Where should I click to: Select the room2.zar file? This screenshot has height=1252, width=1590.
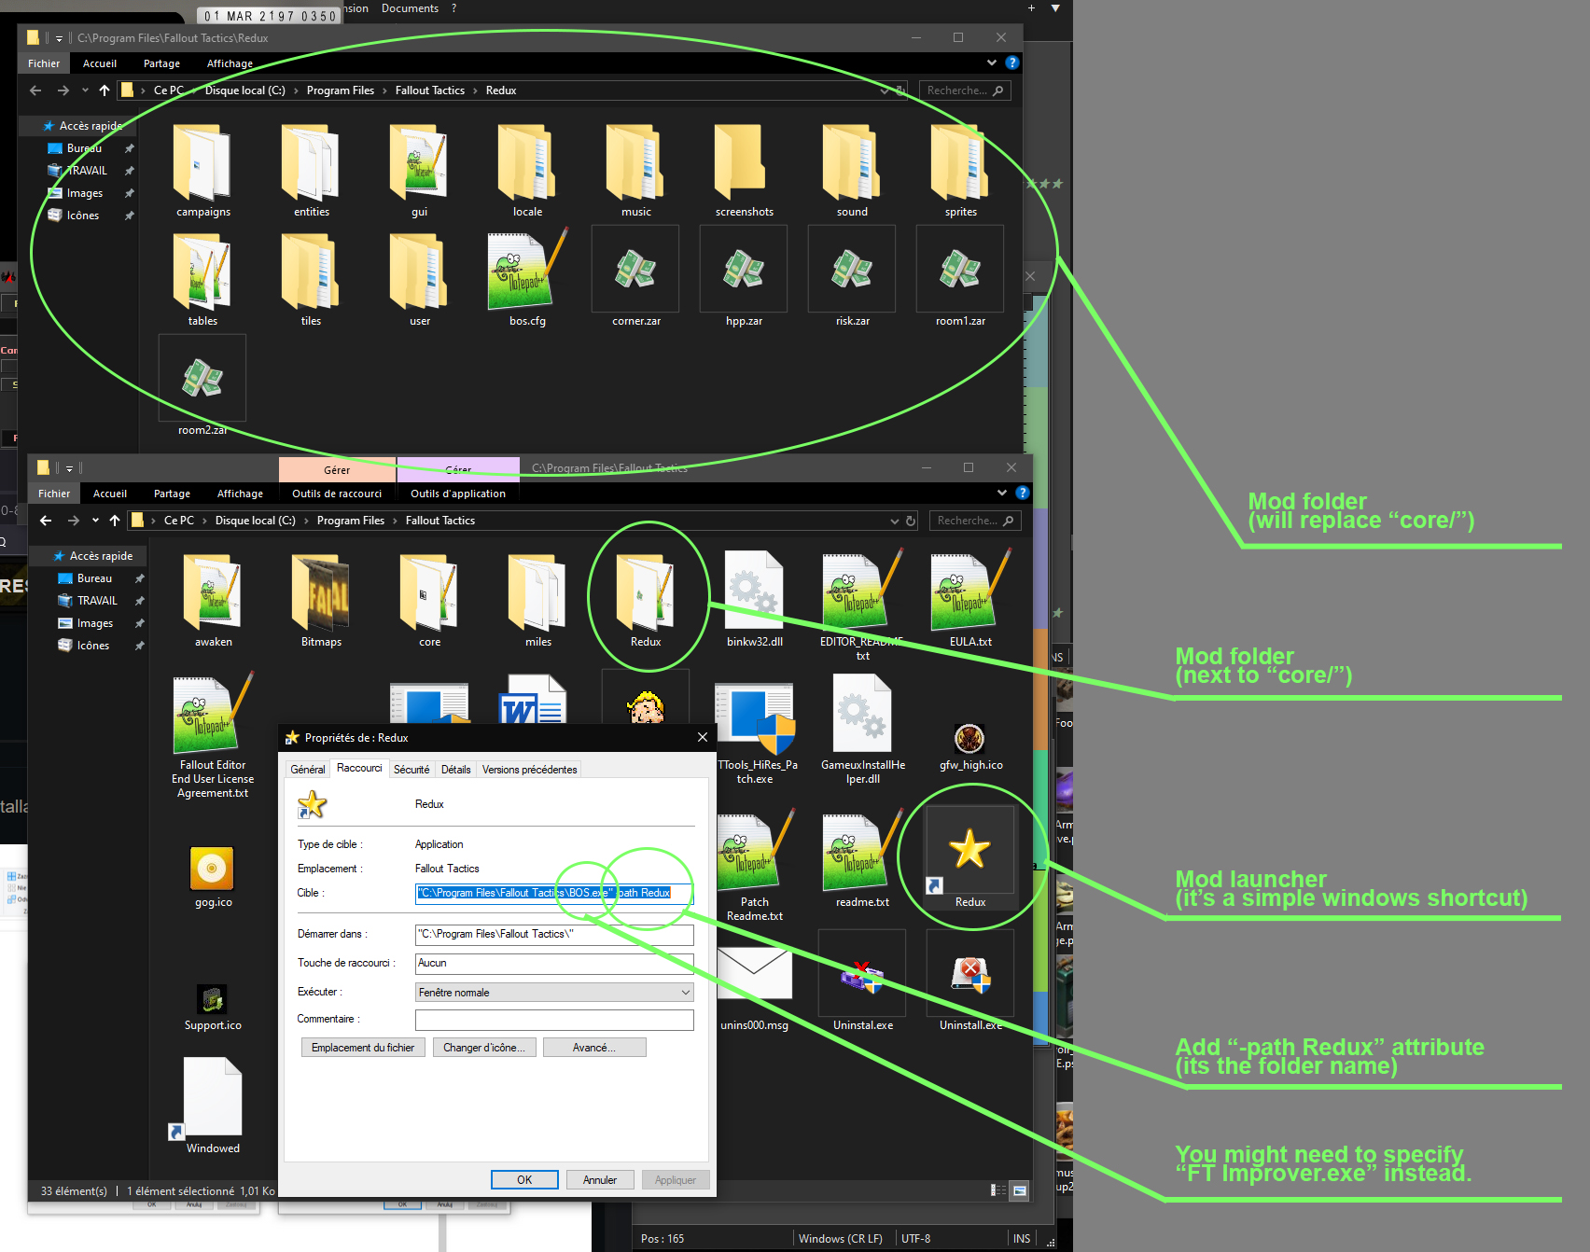coord(202,386)
